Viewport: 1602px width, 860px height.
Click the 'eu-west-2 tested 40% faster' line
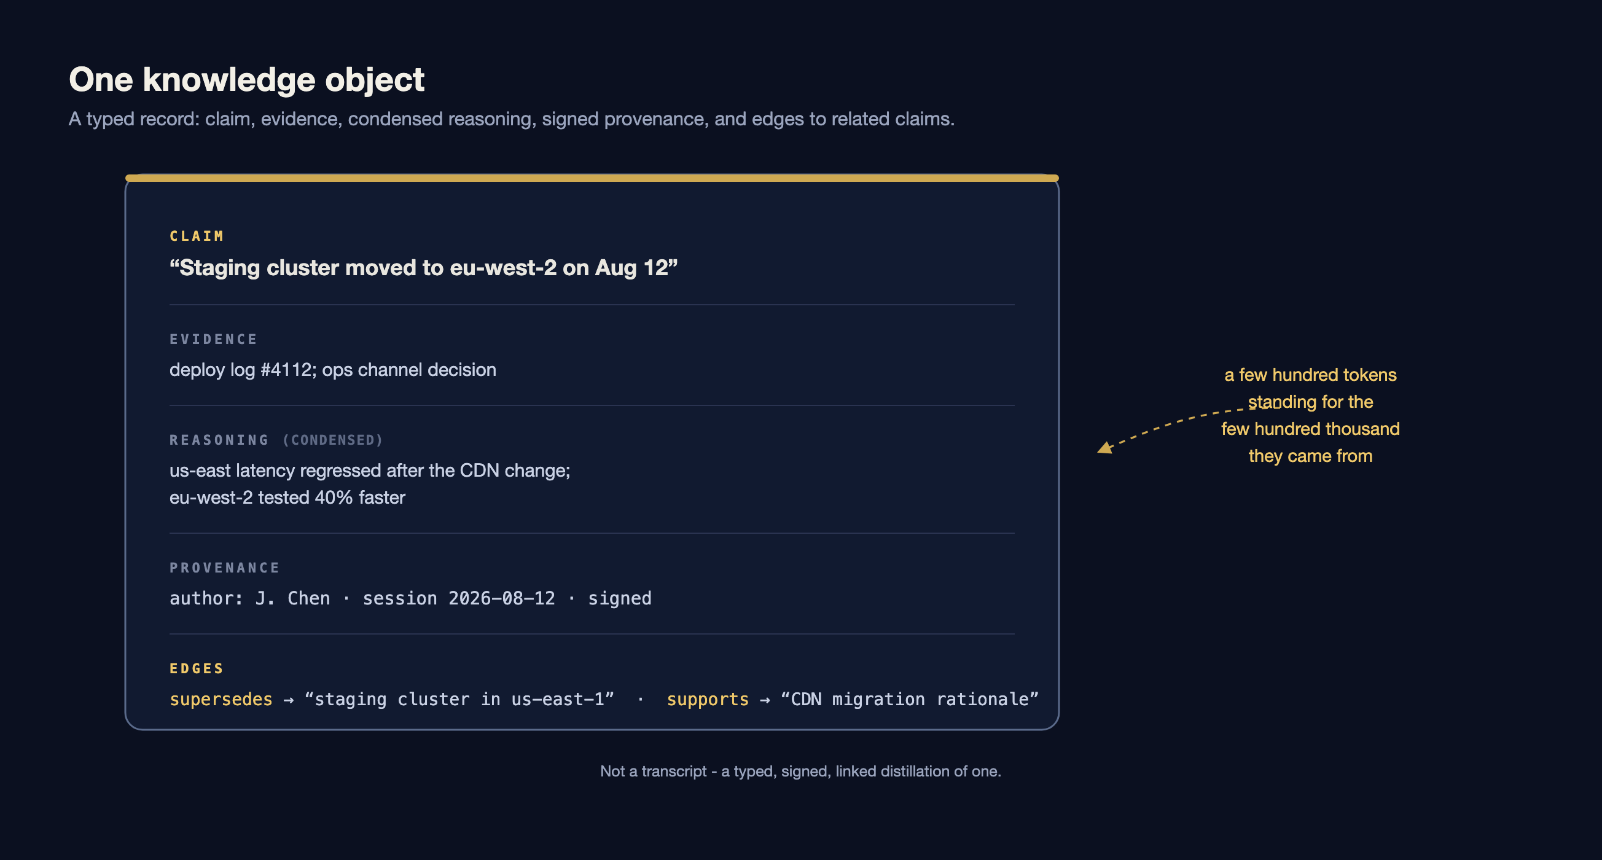click(x=287, y=498)
